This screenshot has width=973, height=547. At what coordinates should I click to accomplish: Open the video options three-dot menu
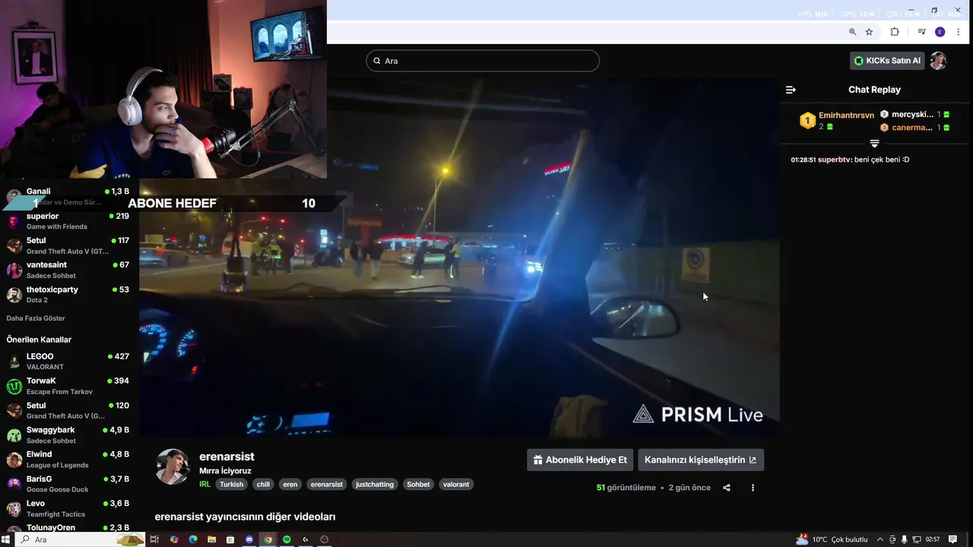[753, 488]
